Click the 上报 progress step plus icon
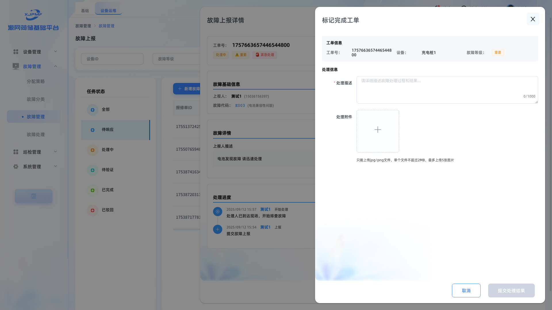This screenshot has width=552, height=310. 218,229
